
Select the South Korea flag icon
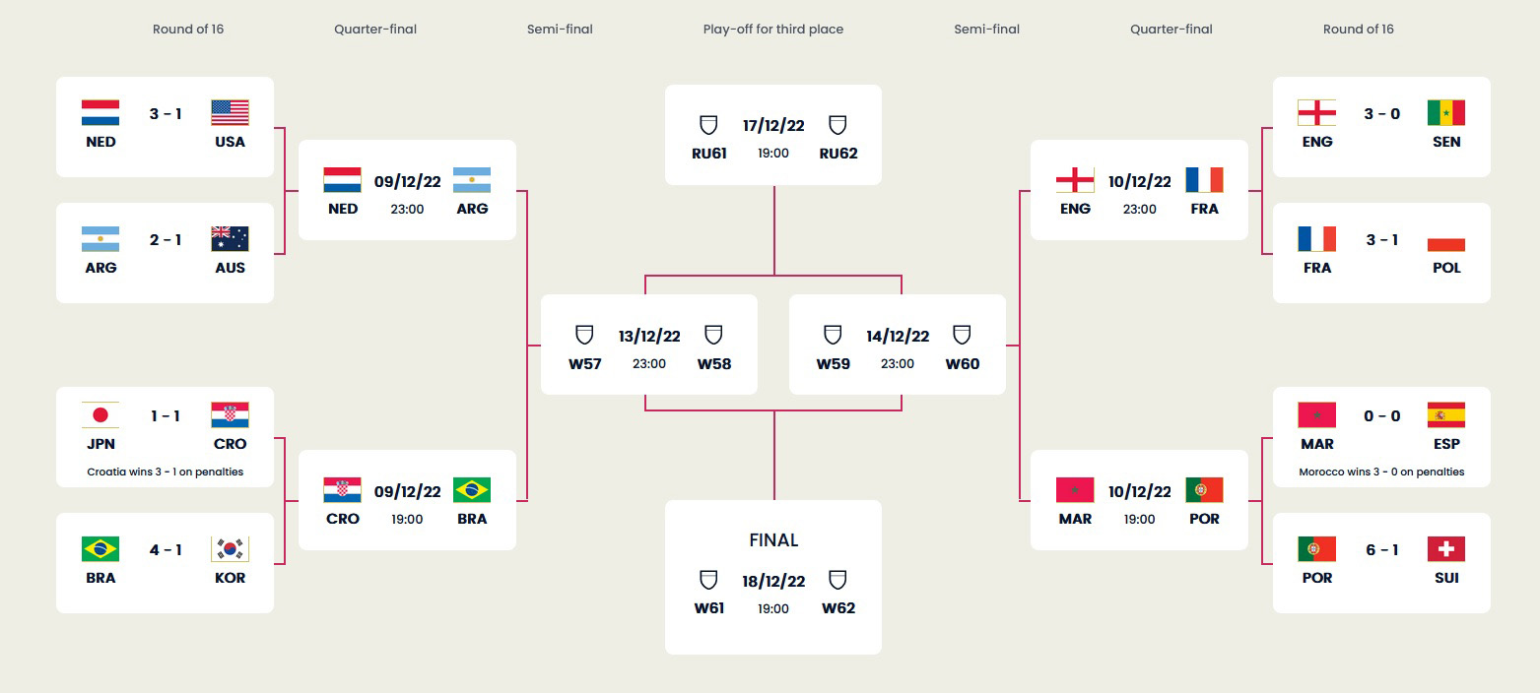[230, 549]
